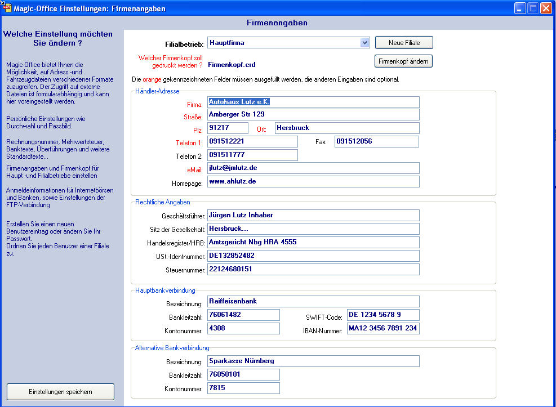The image size is (556, 407).
Task: Minimize the Magic-Office window
Action: click(x=520, y=8)
